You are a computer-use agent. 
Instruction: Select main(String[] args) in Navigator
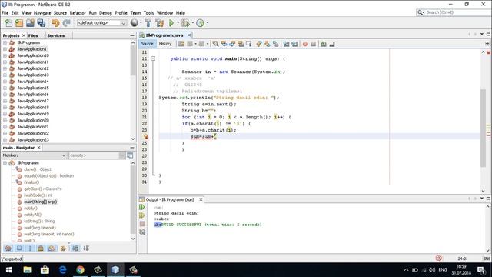41,202
